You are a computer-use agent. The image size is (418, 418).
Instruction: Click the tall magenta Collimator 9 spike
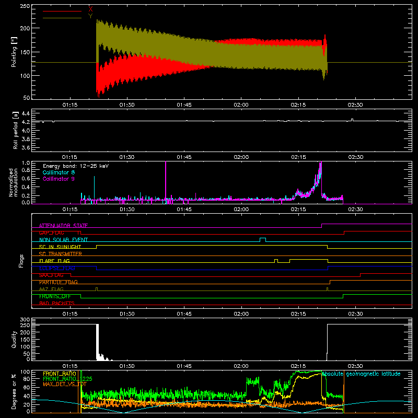click(166, 181)
